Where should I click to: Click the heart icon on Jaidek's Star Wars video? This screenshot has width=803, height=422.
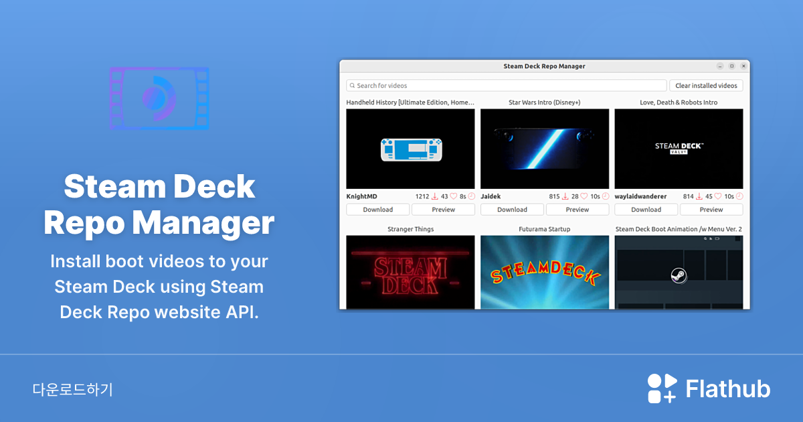pos(584,196)
